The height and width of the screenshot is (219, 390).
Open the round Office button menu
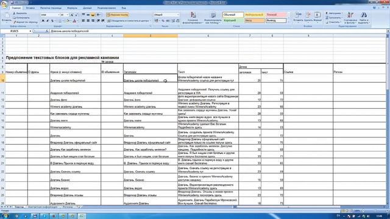4,5
